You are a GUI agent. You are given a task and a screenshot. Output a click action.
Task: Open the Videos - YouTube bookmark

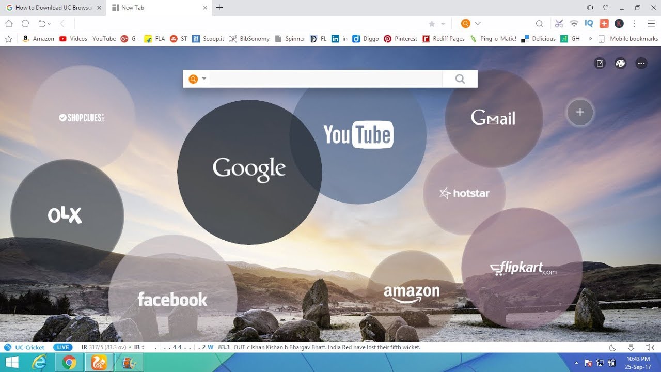(x=87, y=39)
